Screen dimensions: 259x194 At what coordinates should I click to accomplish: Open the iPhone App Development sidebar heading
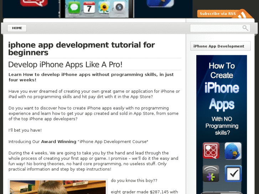point(221,46)
